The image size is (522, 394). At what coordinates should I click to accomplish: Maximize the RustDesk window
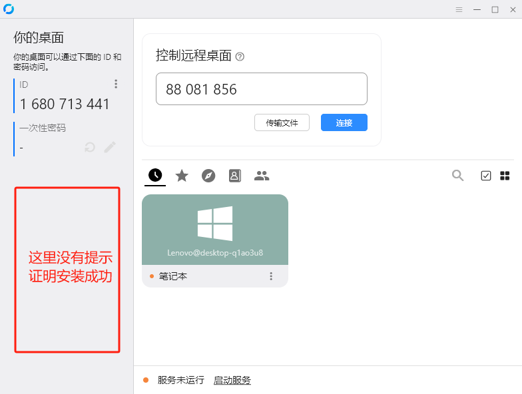coord(495,9)
